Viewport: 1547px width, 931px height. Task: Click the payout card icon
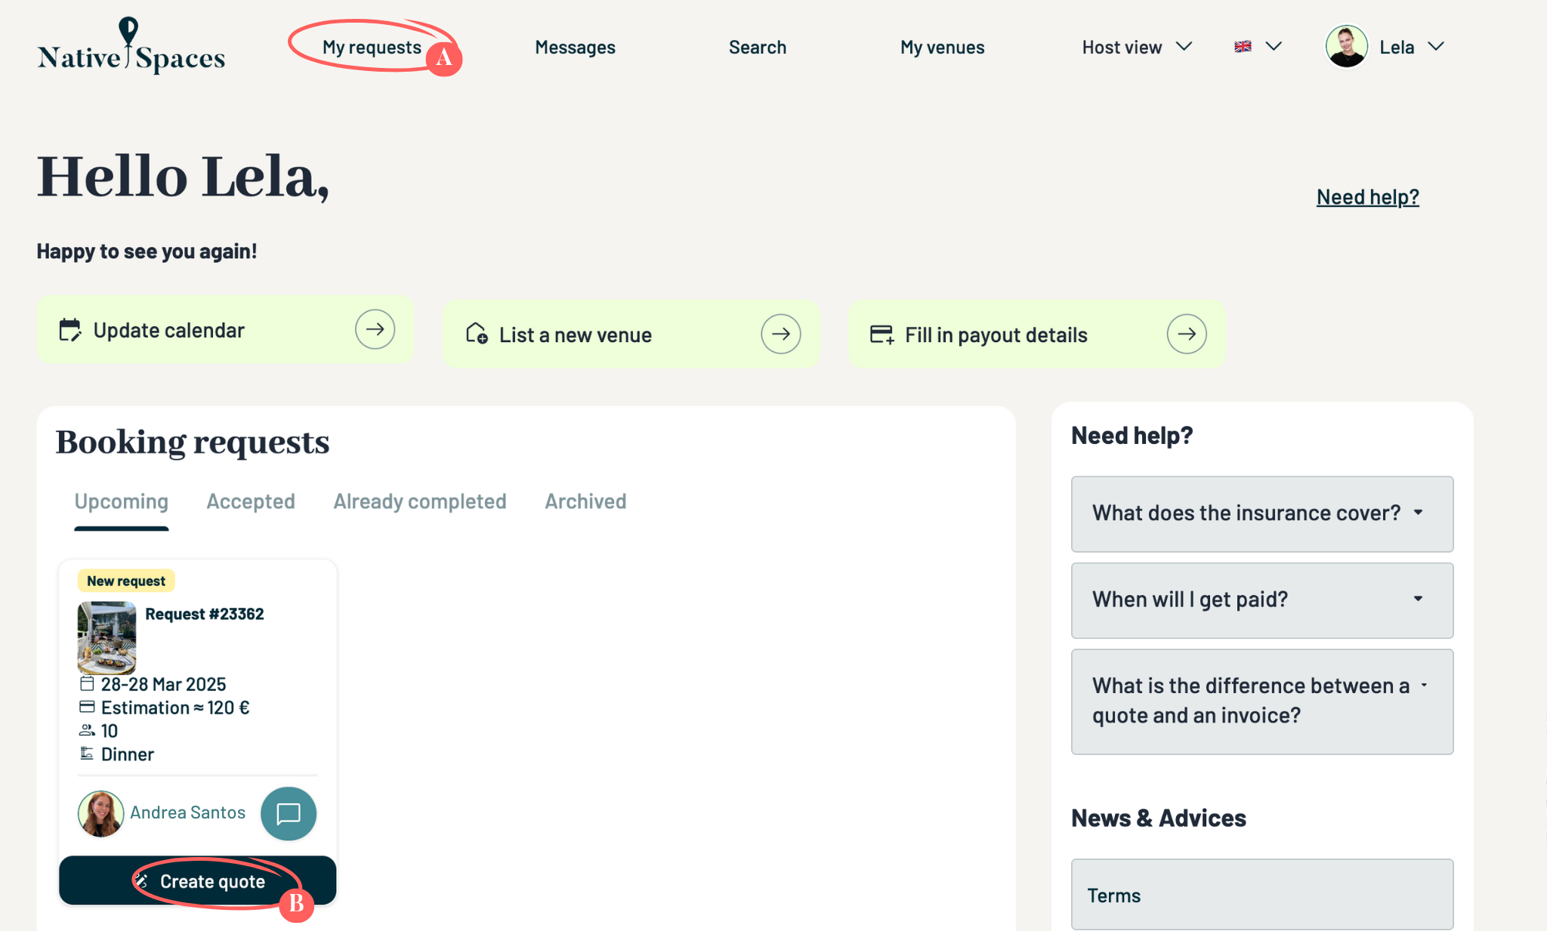882,334
